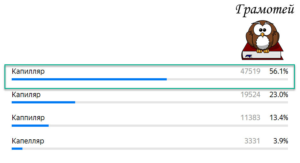Click the 19524 vote count
The width and height of the screenshot is (300, 163).
(250, 95)
